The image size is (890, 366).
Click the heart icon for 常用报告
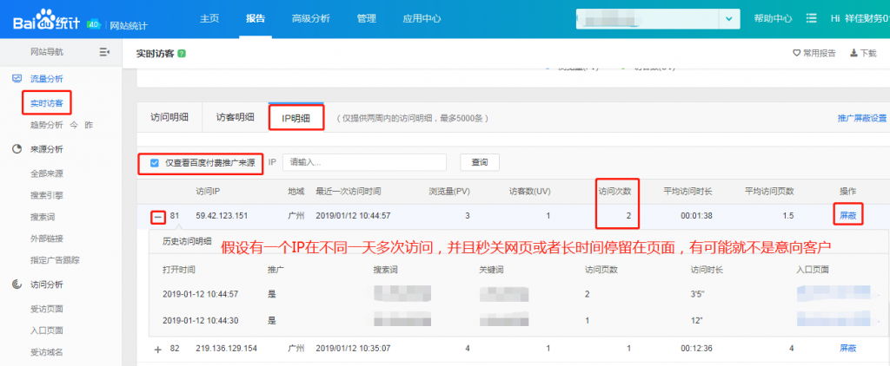pos(796,53)
